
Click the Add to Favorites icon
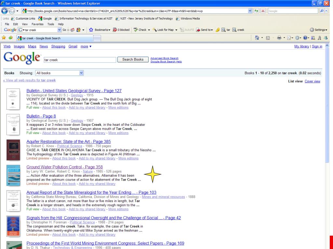(11, 38)
